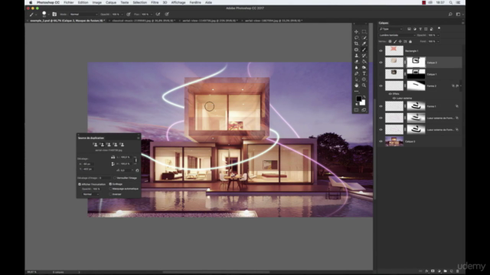Click pixel layer filter icon in Calques panel

[409, 29]
